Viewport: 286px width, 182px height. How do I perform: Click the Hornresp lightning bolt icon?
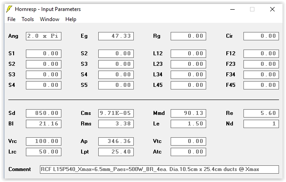[x=9, y=9]
